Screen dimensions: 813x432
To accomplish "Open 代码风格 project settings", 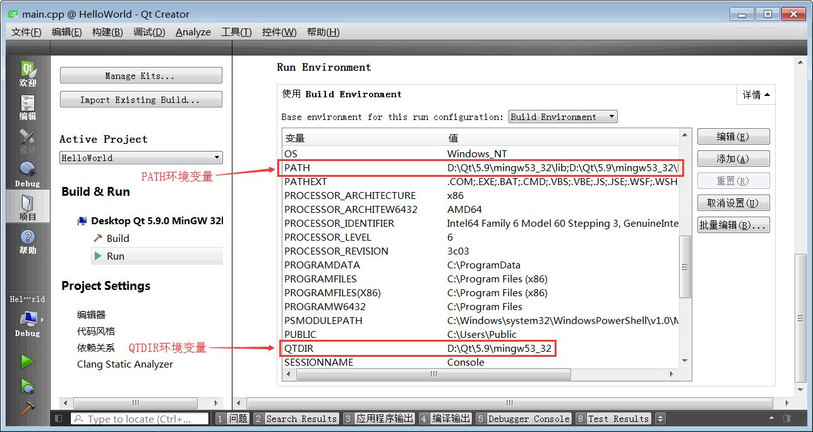I will [x=96, y=331].
